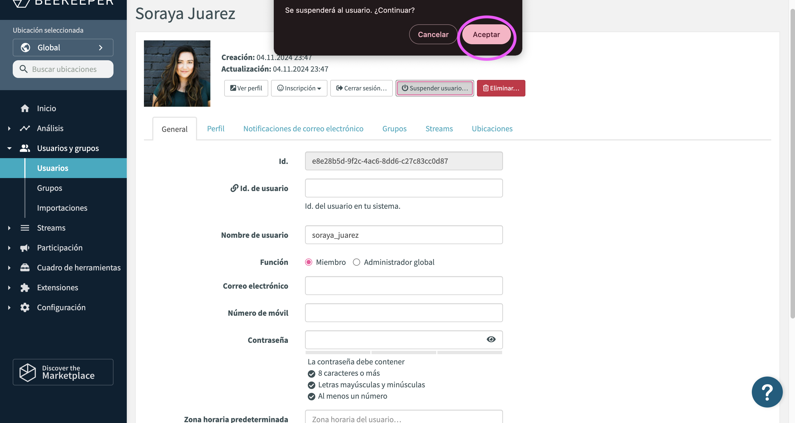795x423 pixels.
Task: Click the Participación megaphone icon
Action: point(25,248)
